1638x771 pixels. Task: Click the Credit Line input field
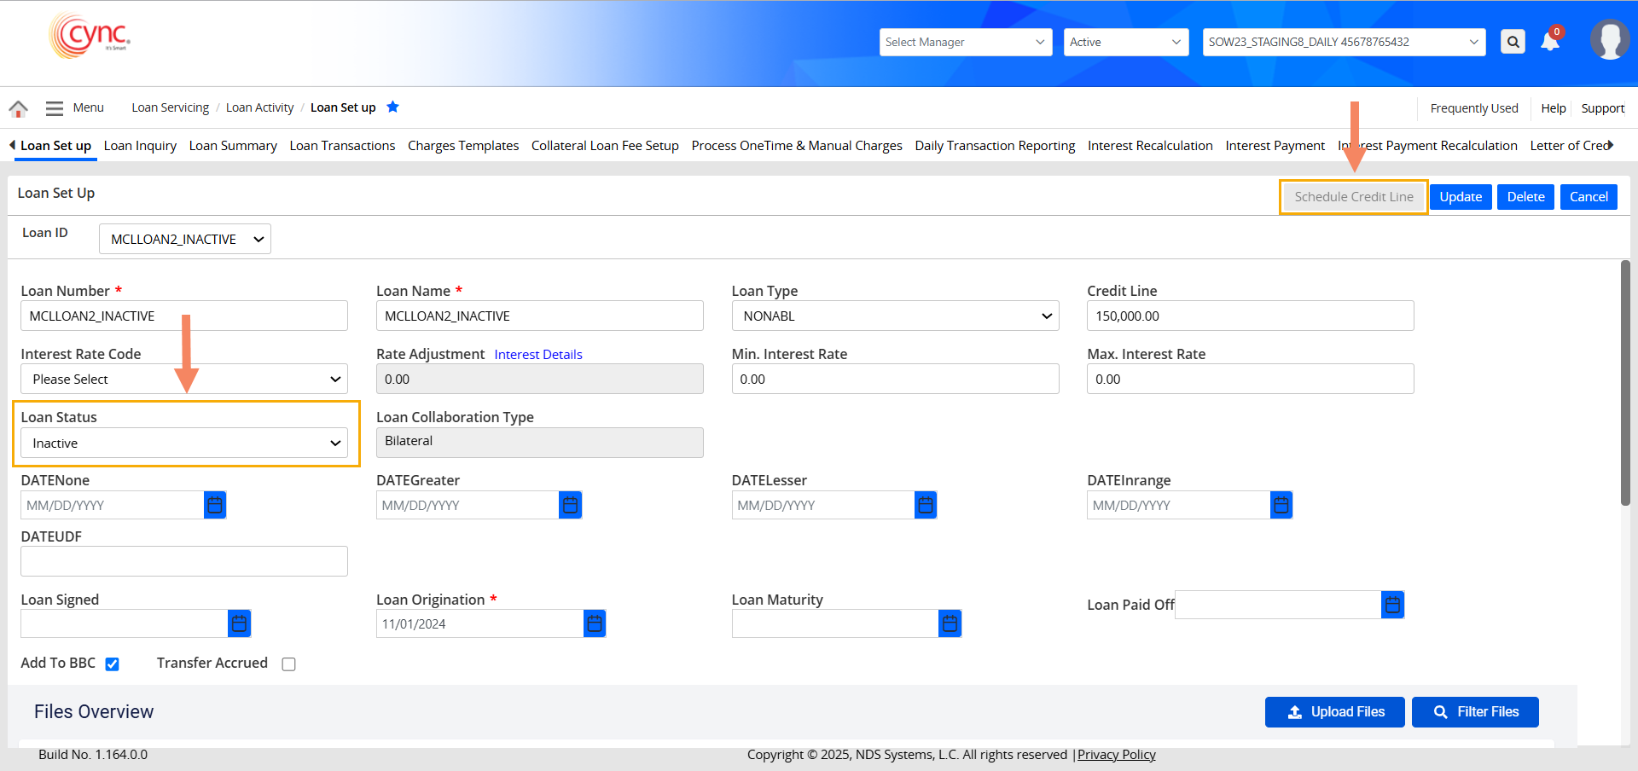click(1250, 316)
